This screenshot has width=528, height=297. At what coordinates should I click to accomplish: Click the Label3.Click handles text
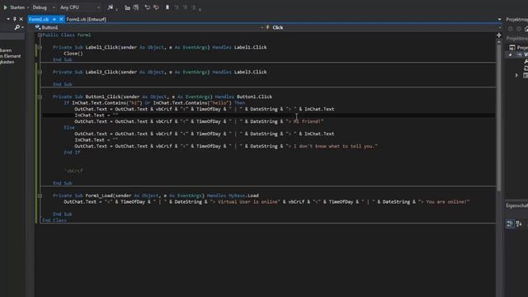click(250, 72)
